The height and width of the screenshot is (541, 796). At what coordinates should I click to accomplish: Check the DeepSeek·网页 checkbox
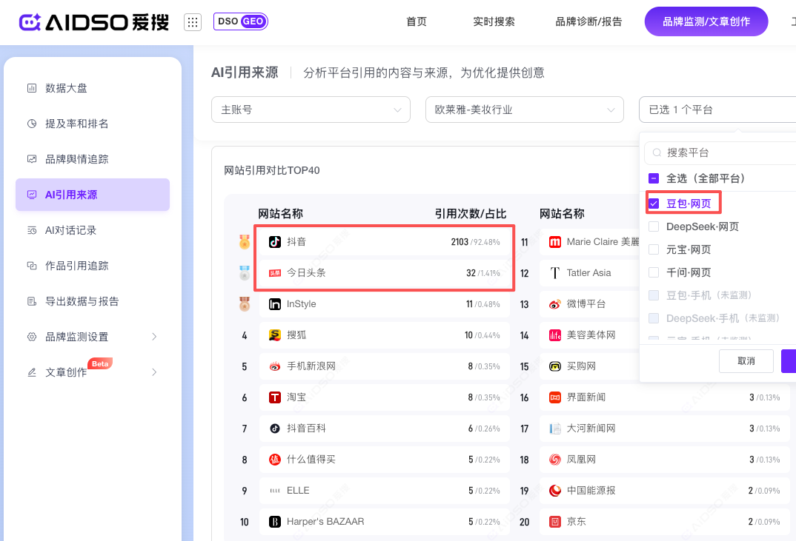tap(654, 226)
